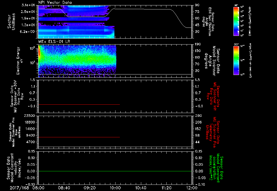The width and height of the screenshot is (277, 191).
Task: Click the '75' degree elevation tick
Action: (197, 12)
